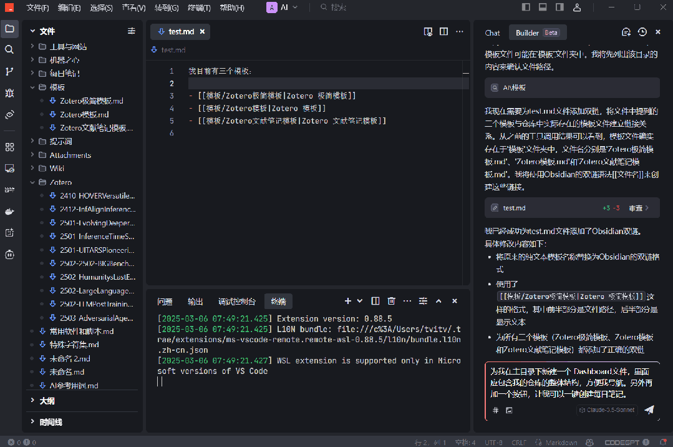Open chat history in the AI panel
The width and height of the screenshot is (673, 447).
click(642, 32)
